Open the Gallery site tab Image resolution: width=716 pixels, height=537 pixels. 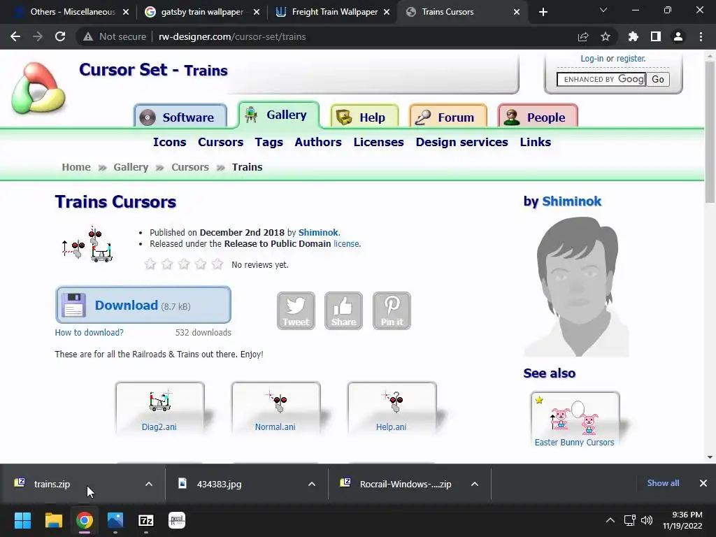[278, 115]
